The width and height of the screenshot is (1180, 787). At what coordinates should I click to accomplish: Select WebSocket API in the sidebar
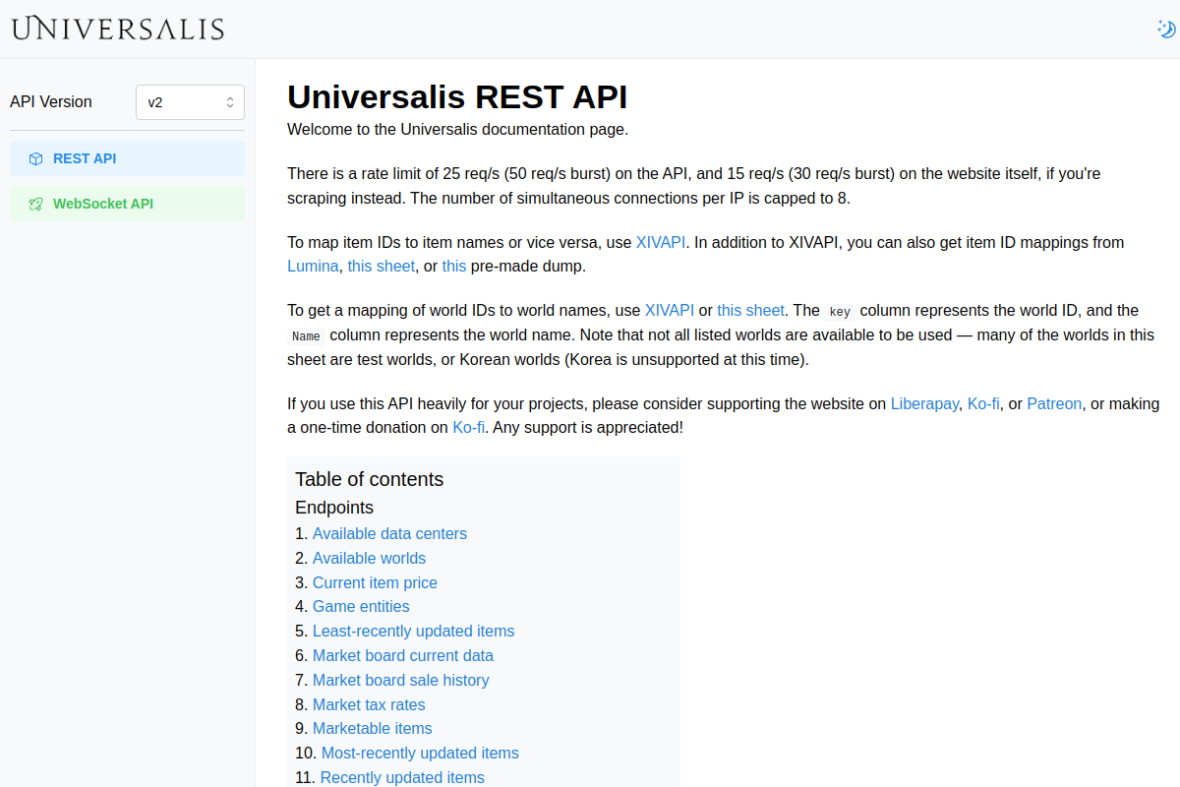point(127,204)
